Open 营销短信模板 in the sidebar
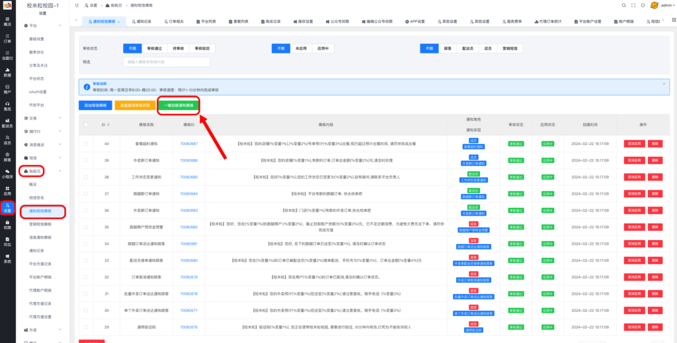The height and width of the screenshot is (343, 677). (x=40, y=224)
